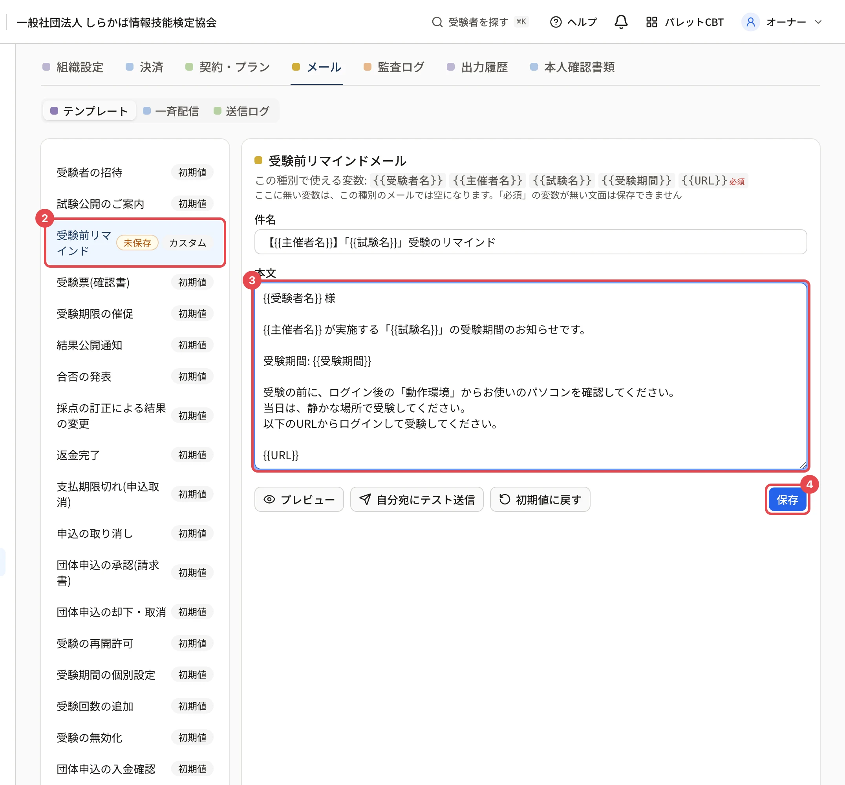Select 合否の発表 template
The width and height of the screenshot is (845, 785).
pyautogui.click(x=135, y=377)
